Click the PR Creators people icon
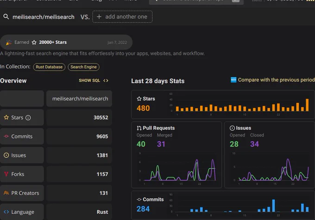315x220 pixels. coord(6,193)
